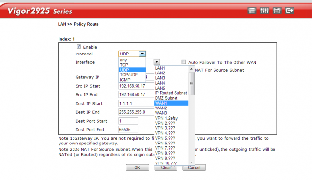Select LAN4 in Interface list

point(171,83)
